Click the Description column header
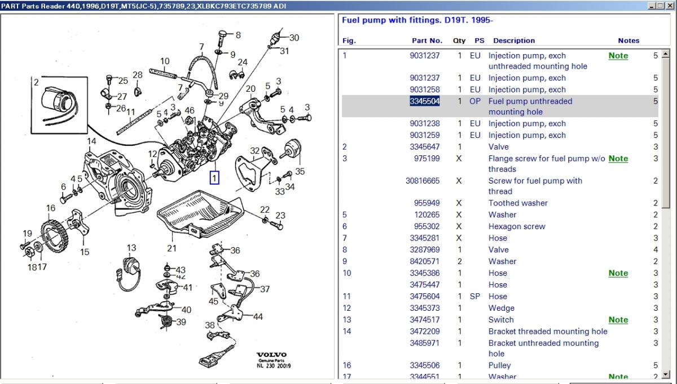Viewport: 677px width, 384px height. (513, 41)
